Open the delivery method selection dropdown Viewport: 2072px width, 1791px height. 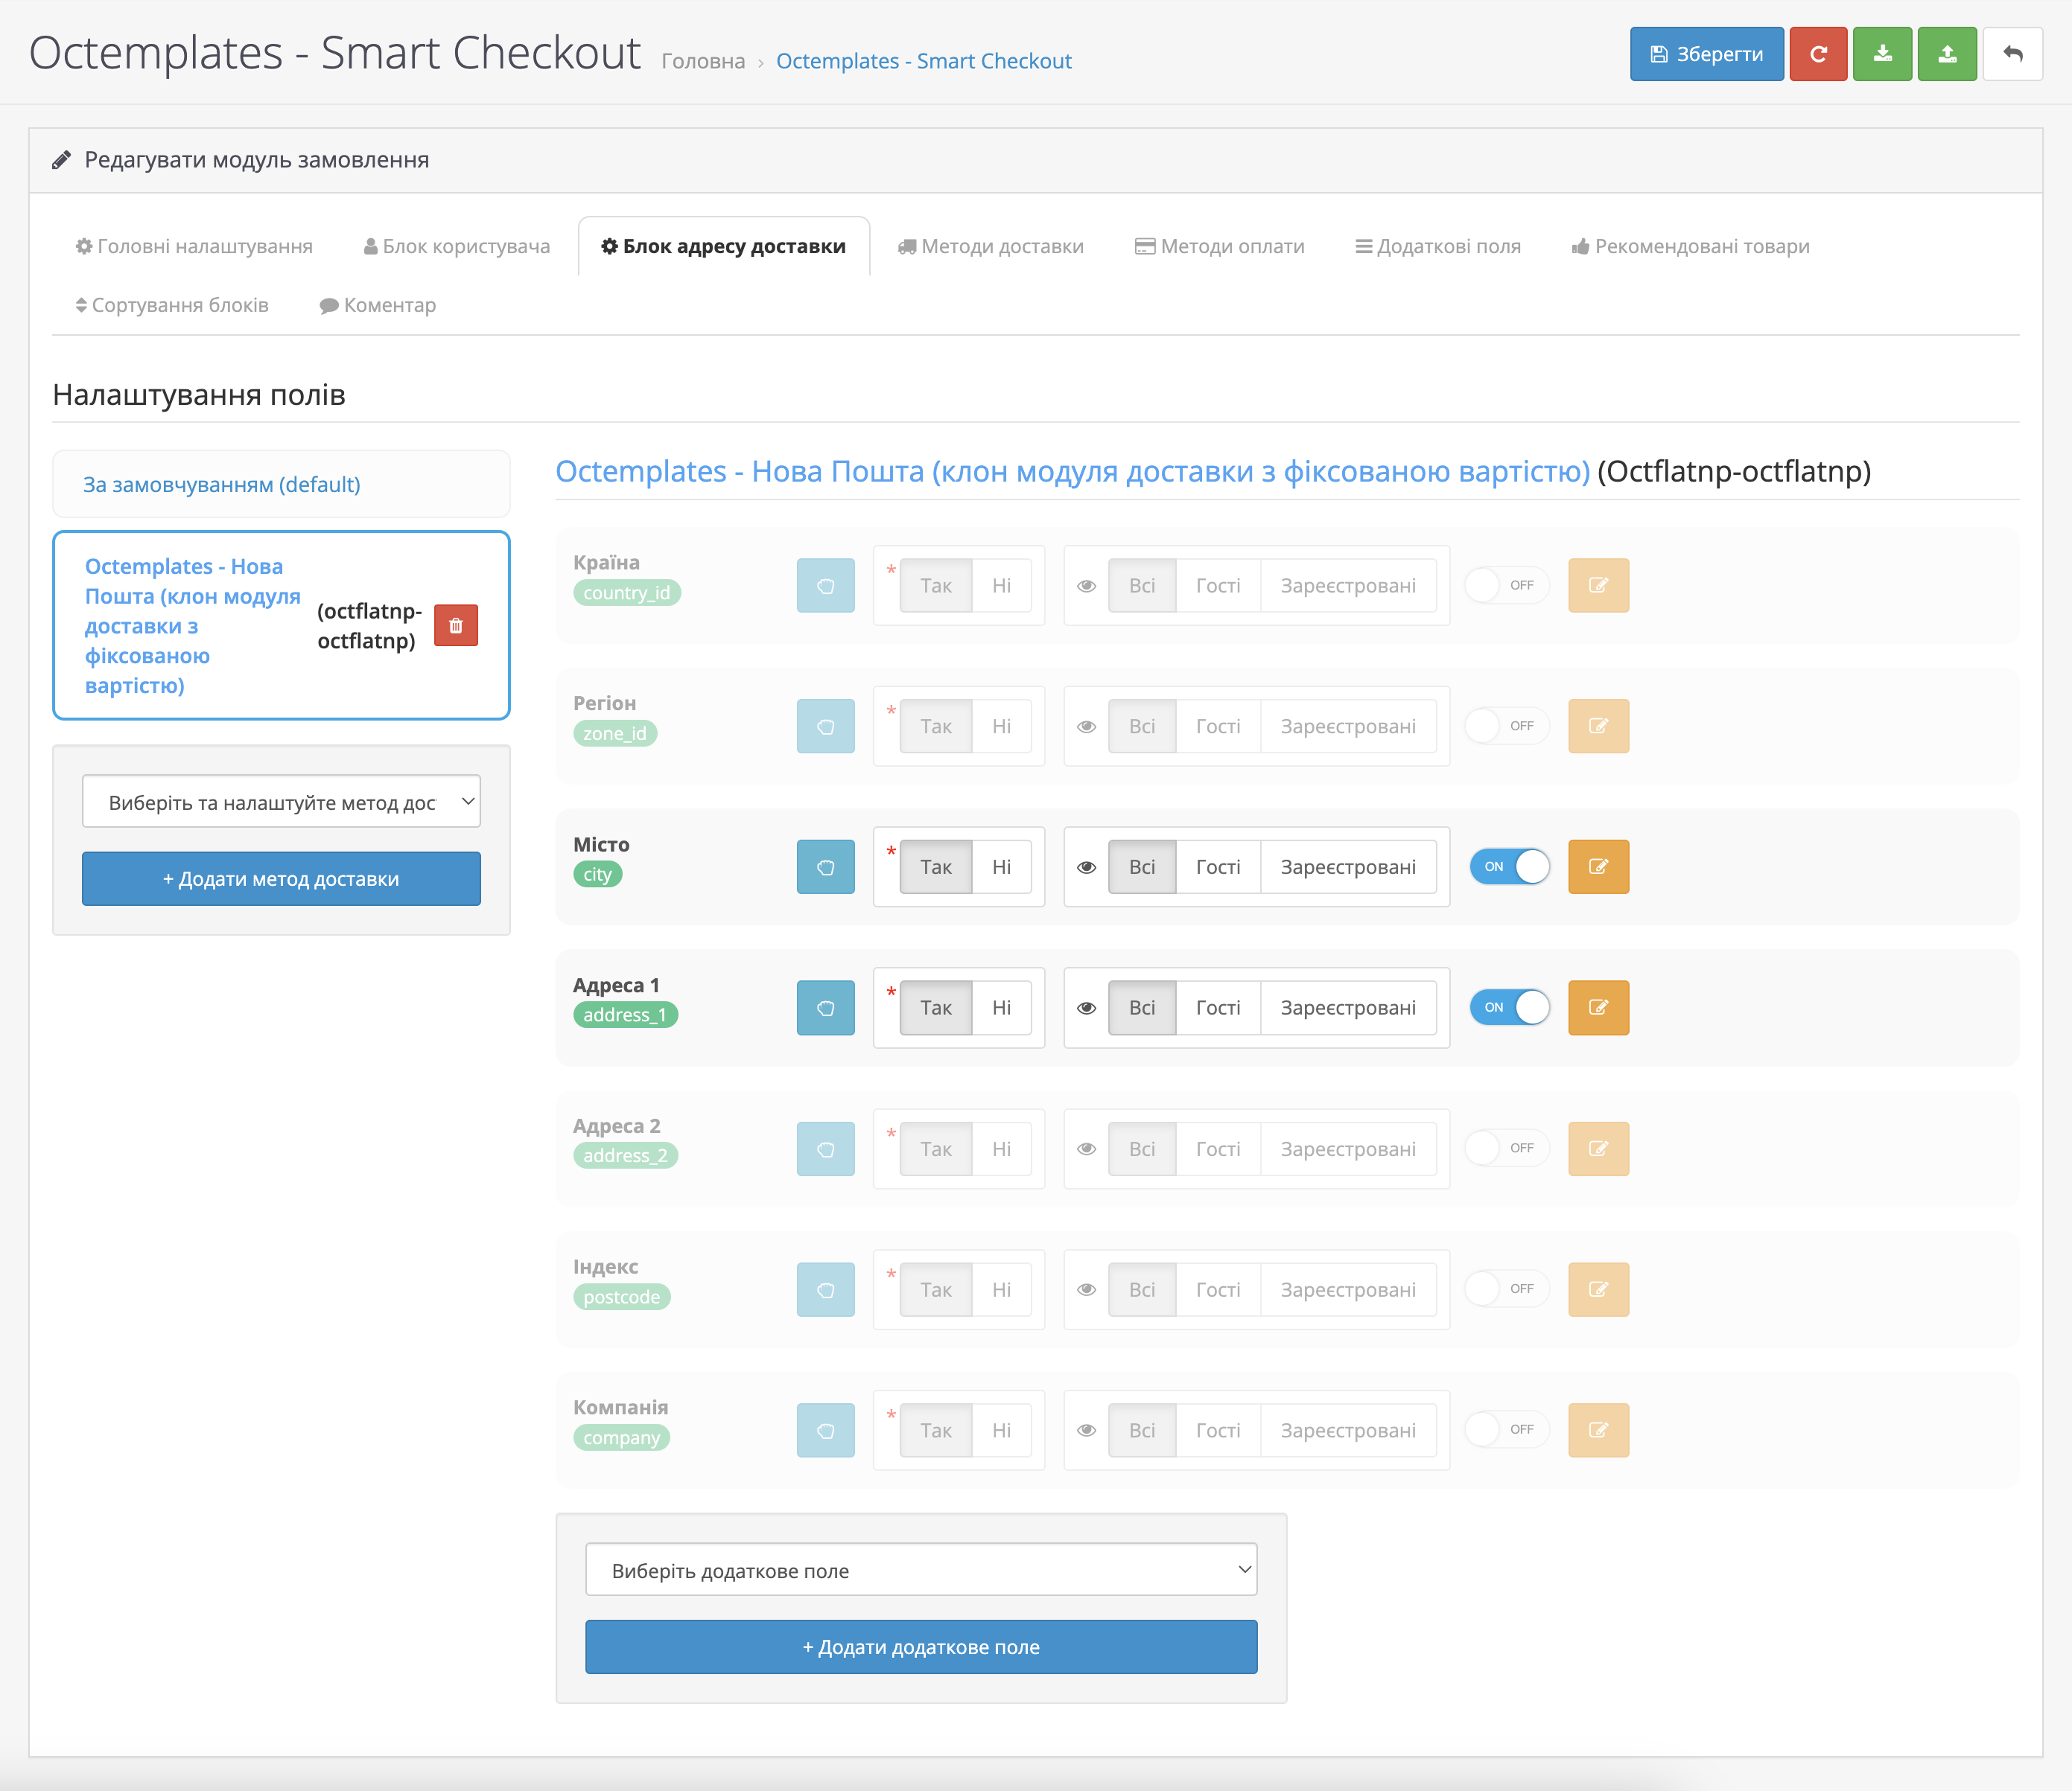pos(281,802)
